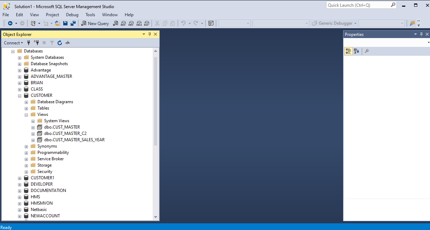Toggle Alphabetical sort in Properties

(357, 51)
